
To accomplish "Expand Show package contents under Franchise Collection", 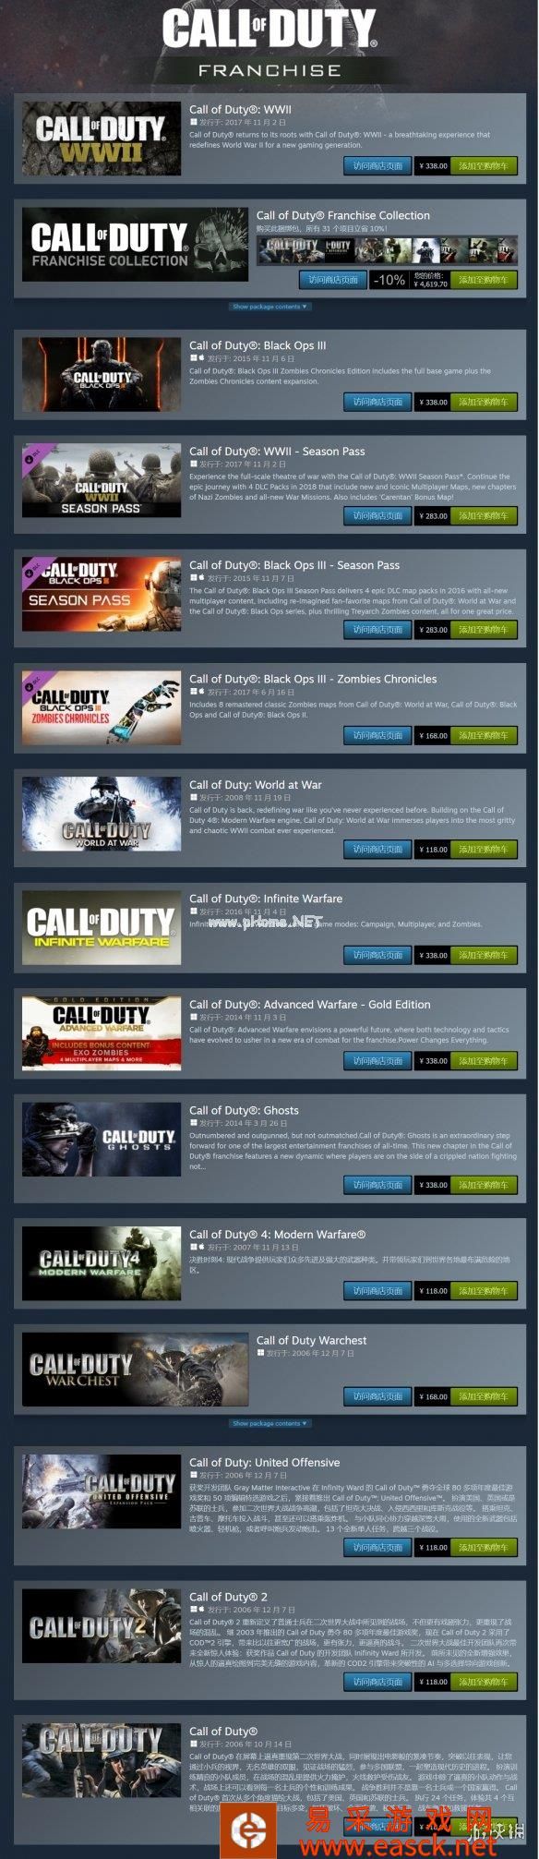I will coord(269,307).
